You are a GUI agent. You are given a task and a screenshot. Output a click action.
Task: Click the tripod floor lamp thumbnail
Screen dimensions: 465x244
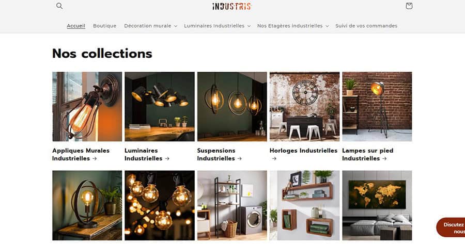[377, 107]
